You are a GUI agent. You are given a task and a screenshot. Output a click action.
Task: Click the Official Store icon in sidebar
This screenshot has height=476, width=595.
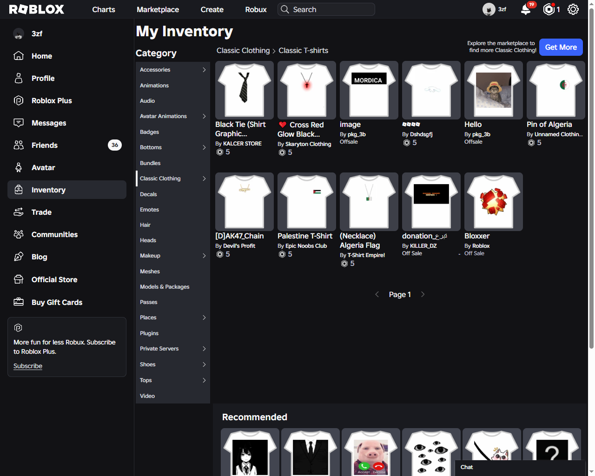pos(19,279)
